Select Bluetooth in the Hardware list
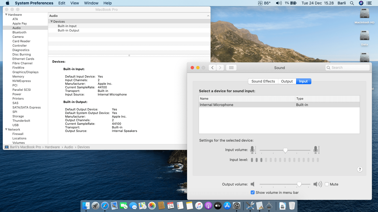378x212 pixels. pyautogui.click(x=19, y=32)
